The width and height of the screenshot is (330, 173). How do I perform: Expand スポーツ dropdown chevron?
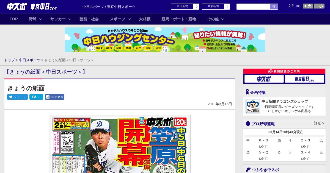point(129,19)
